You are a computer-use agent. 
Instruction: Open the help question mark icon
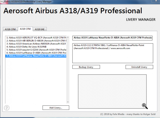coord(7,108)
